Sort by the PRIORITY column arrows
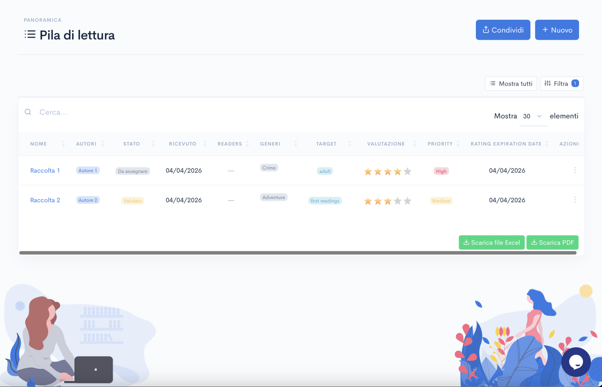Viewport: 602px width, 387px height. coord(458,144)
